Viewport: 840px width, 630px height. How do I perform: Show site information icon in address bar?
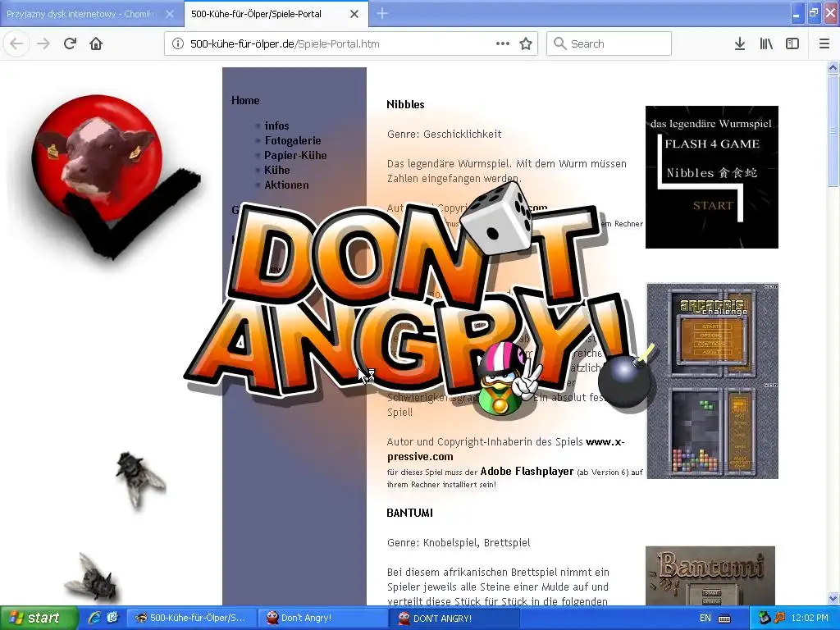tap(178, 44)
